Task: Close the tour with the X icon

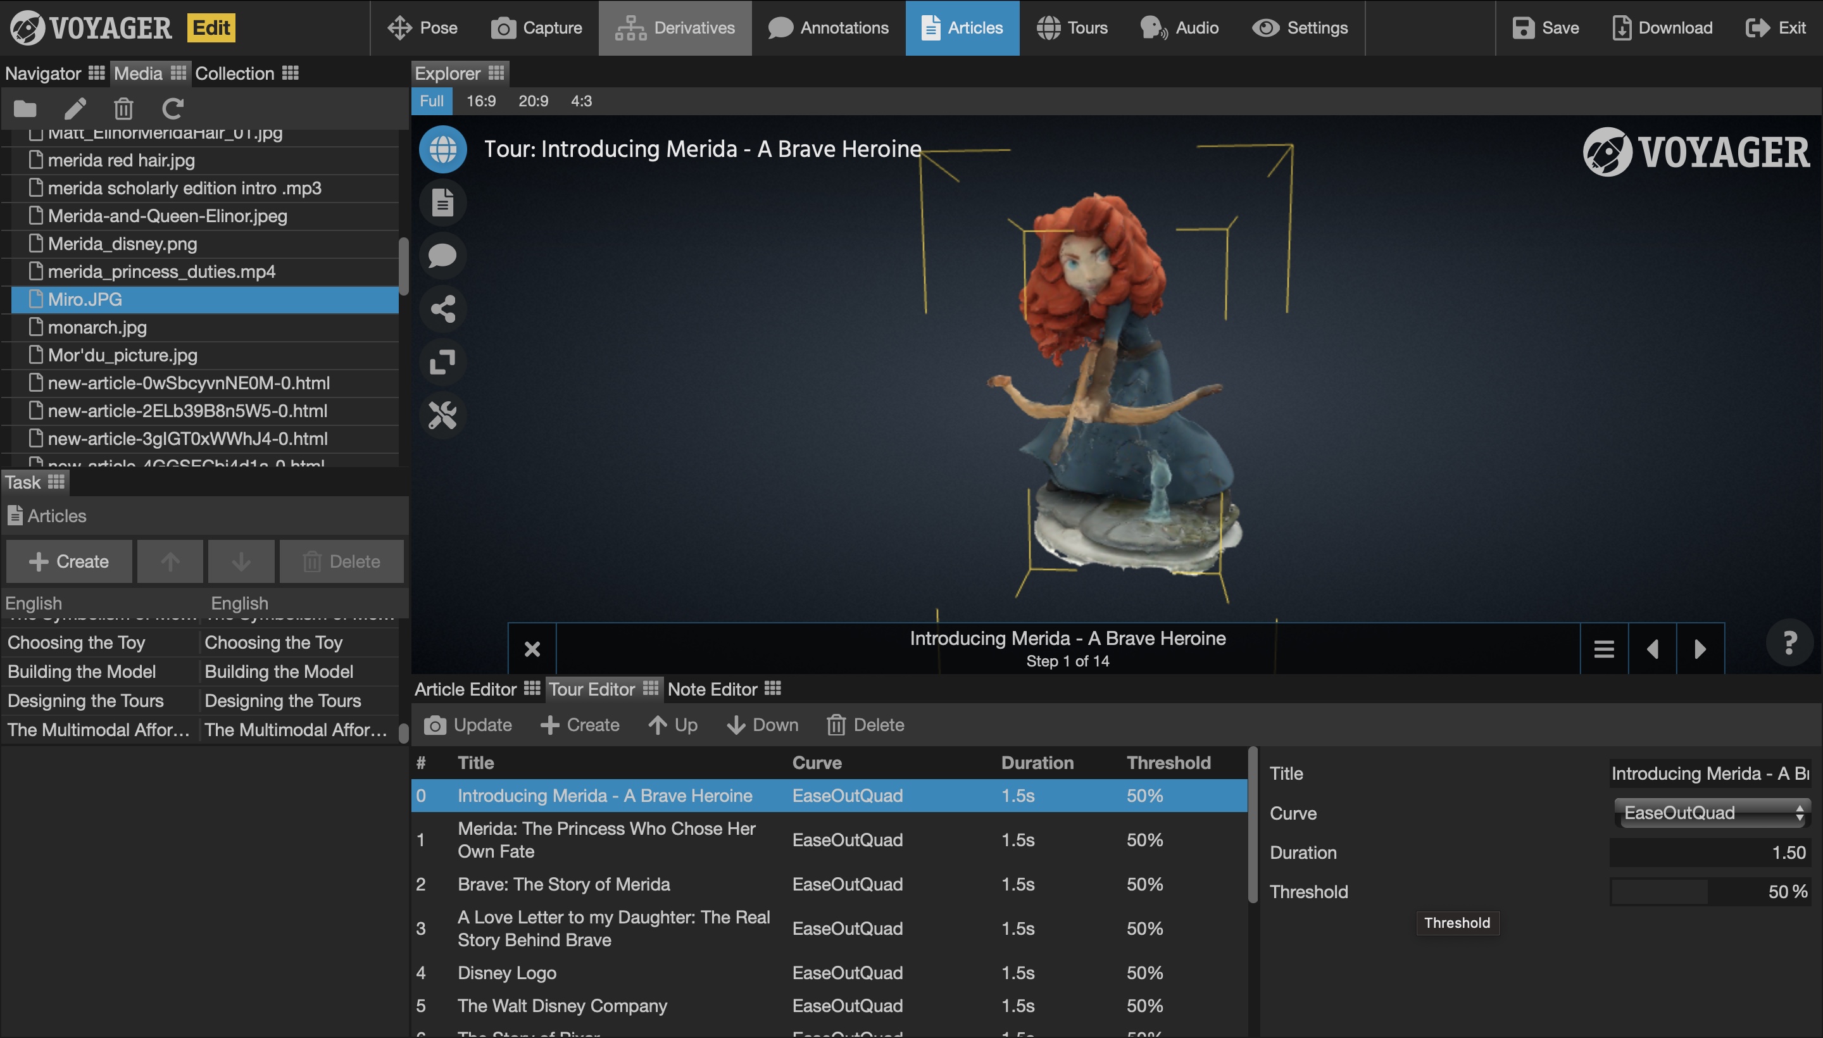Action: pos(532,649)
